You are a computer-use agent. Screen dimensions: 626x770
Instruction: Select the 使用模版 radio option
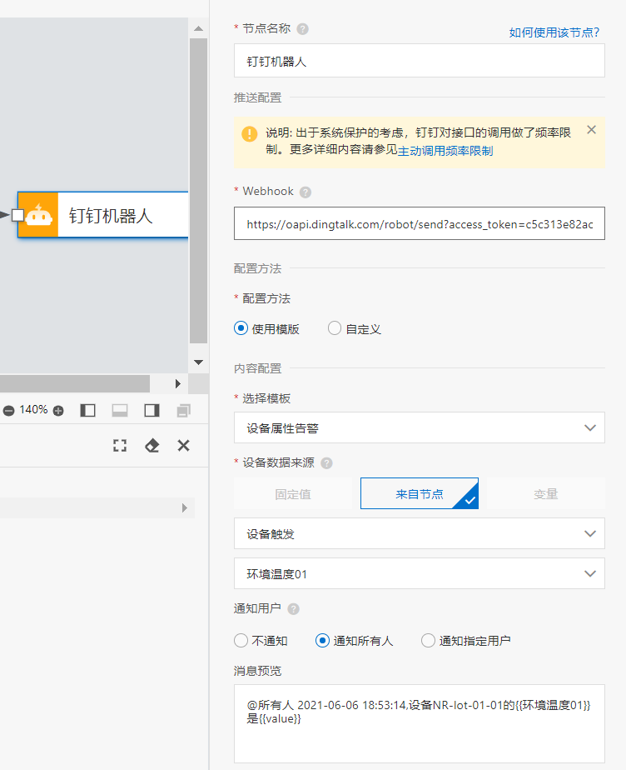point(241,328)
